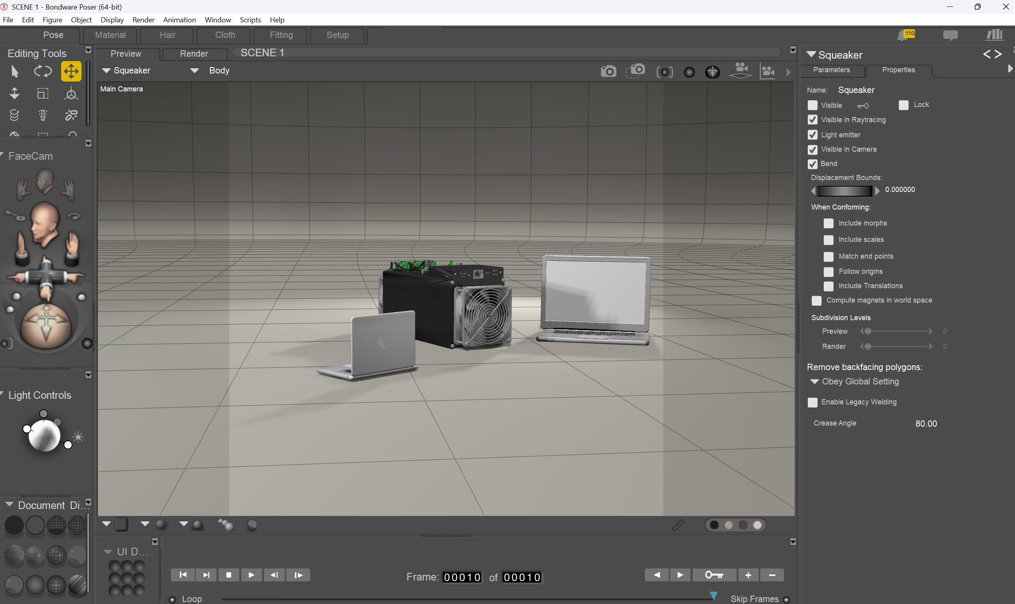Uncheck Visible in Raytracing
Viewport: 1015px width, 604px height.
click(813, 120)
